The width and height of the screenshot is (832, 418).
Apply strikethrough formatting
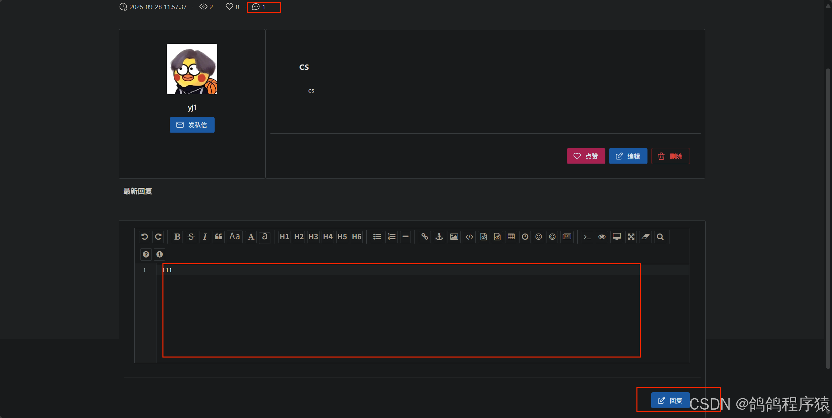click(191, 237)
